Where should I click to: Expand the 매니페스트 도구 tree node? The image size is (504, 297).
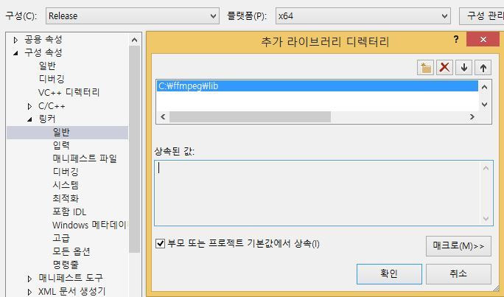click(30, 279)
